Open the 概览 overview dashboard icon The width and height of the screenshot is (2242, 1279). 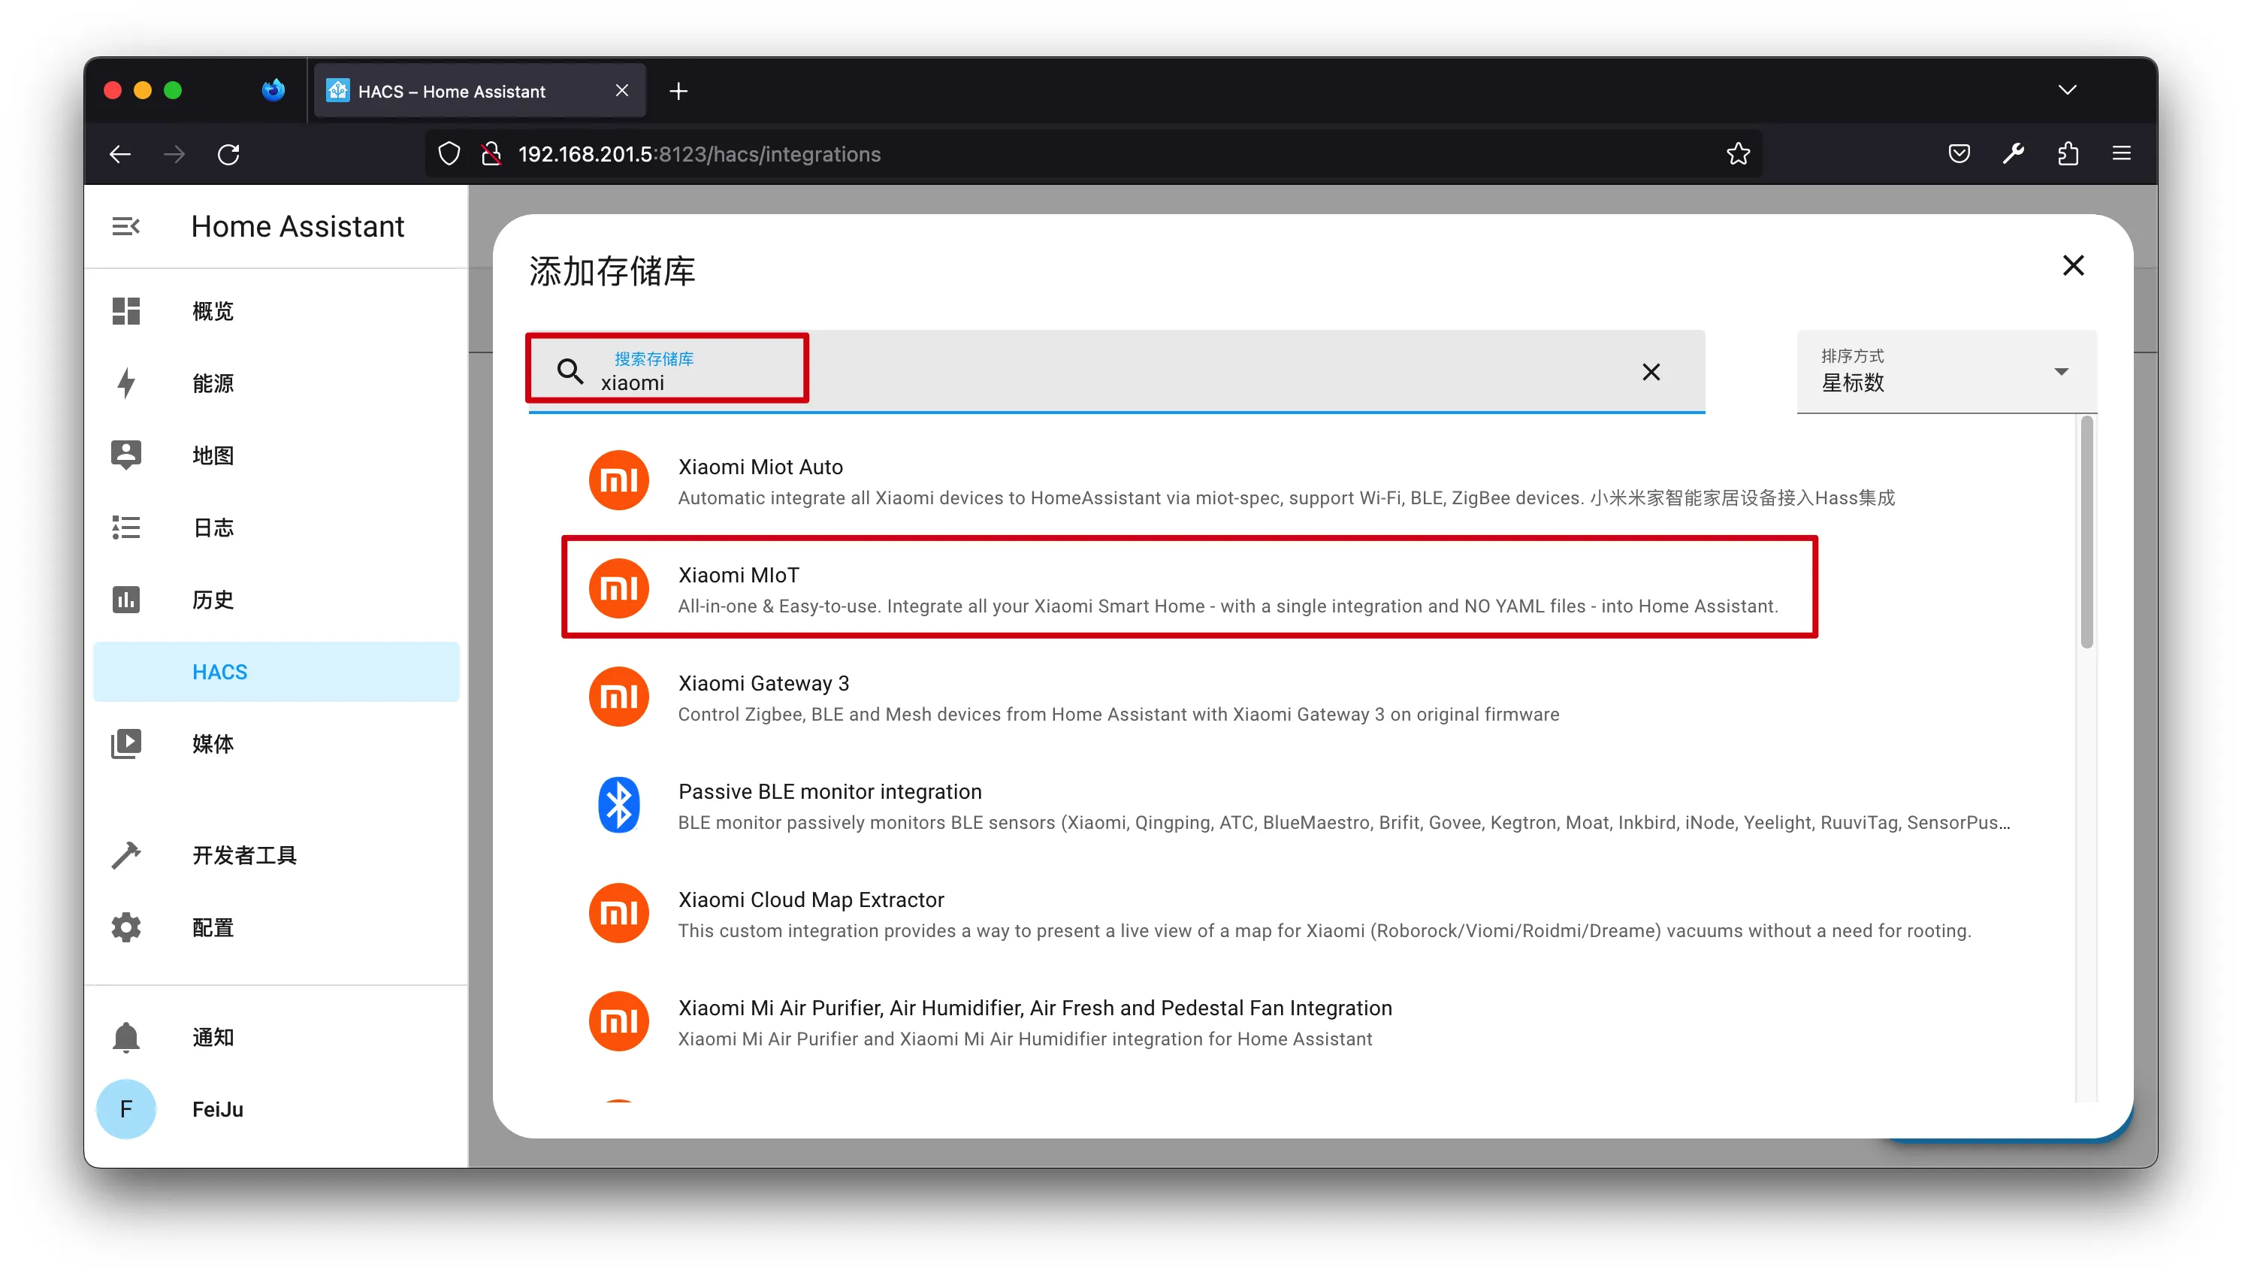point(125,311)
